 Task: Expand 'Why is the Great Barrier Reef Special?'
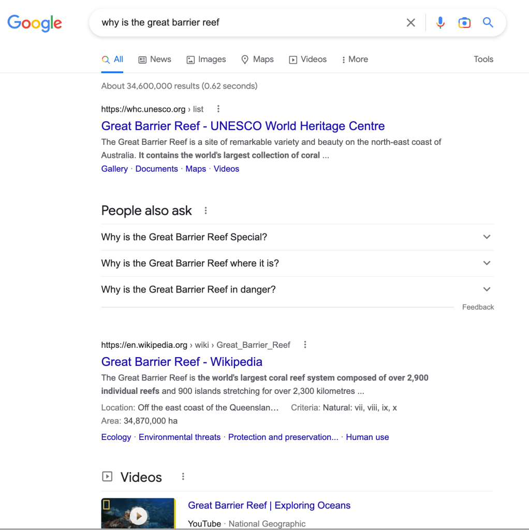tap(487, 237)
